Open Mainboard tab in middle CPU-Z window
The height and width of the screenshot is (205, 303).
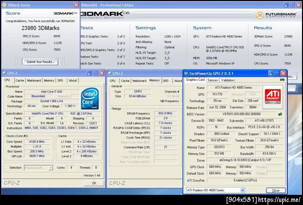[x=139, y=81]
